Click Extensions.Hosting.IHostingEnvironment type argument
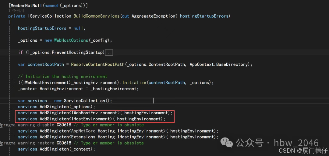This screenshot has width=329, height=156. click(x=117, y=137)
